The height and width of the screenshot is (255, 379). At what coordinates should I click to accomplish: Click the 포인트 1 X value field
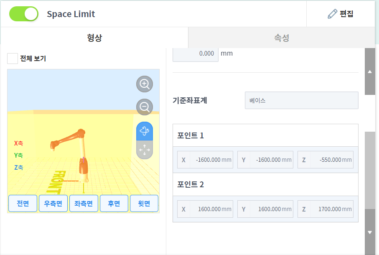(x=205, y=160)
